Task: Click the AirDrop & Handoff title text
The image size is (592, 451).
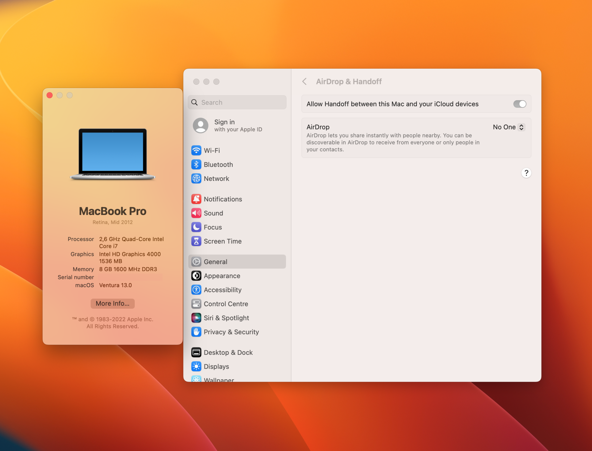Action: click(349, 81)
